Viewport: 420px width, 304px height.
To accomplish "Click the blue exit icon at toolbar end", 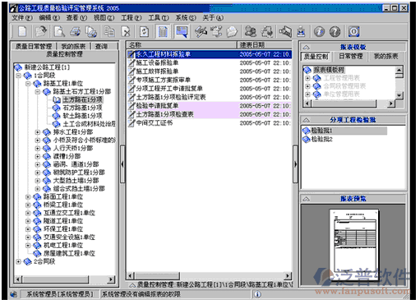I will point(354,31).
